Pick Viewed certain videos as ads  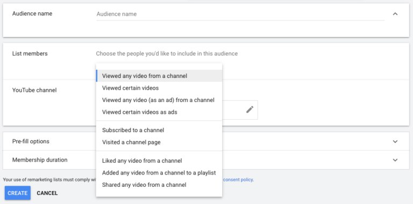[x=159, y=112]
